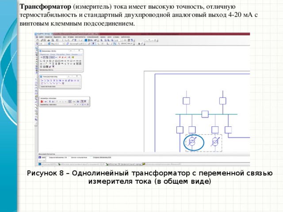
Task: Open the zoom scale dropdown arrow
Action: [122, 40]
